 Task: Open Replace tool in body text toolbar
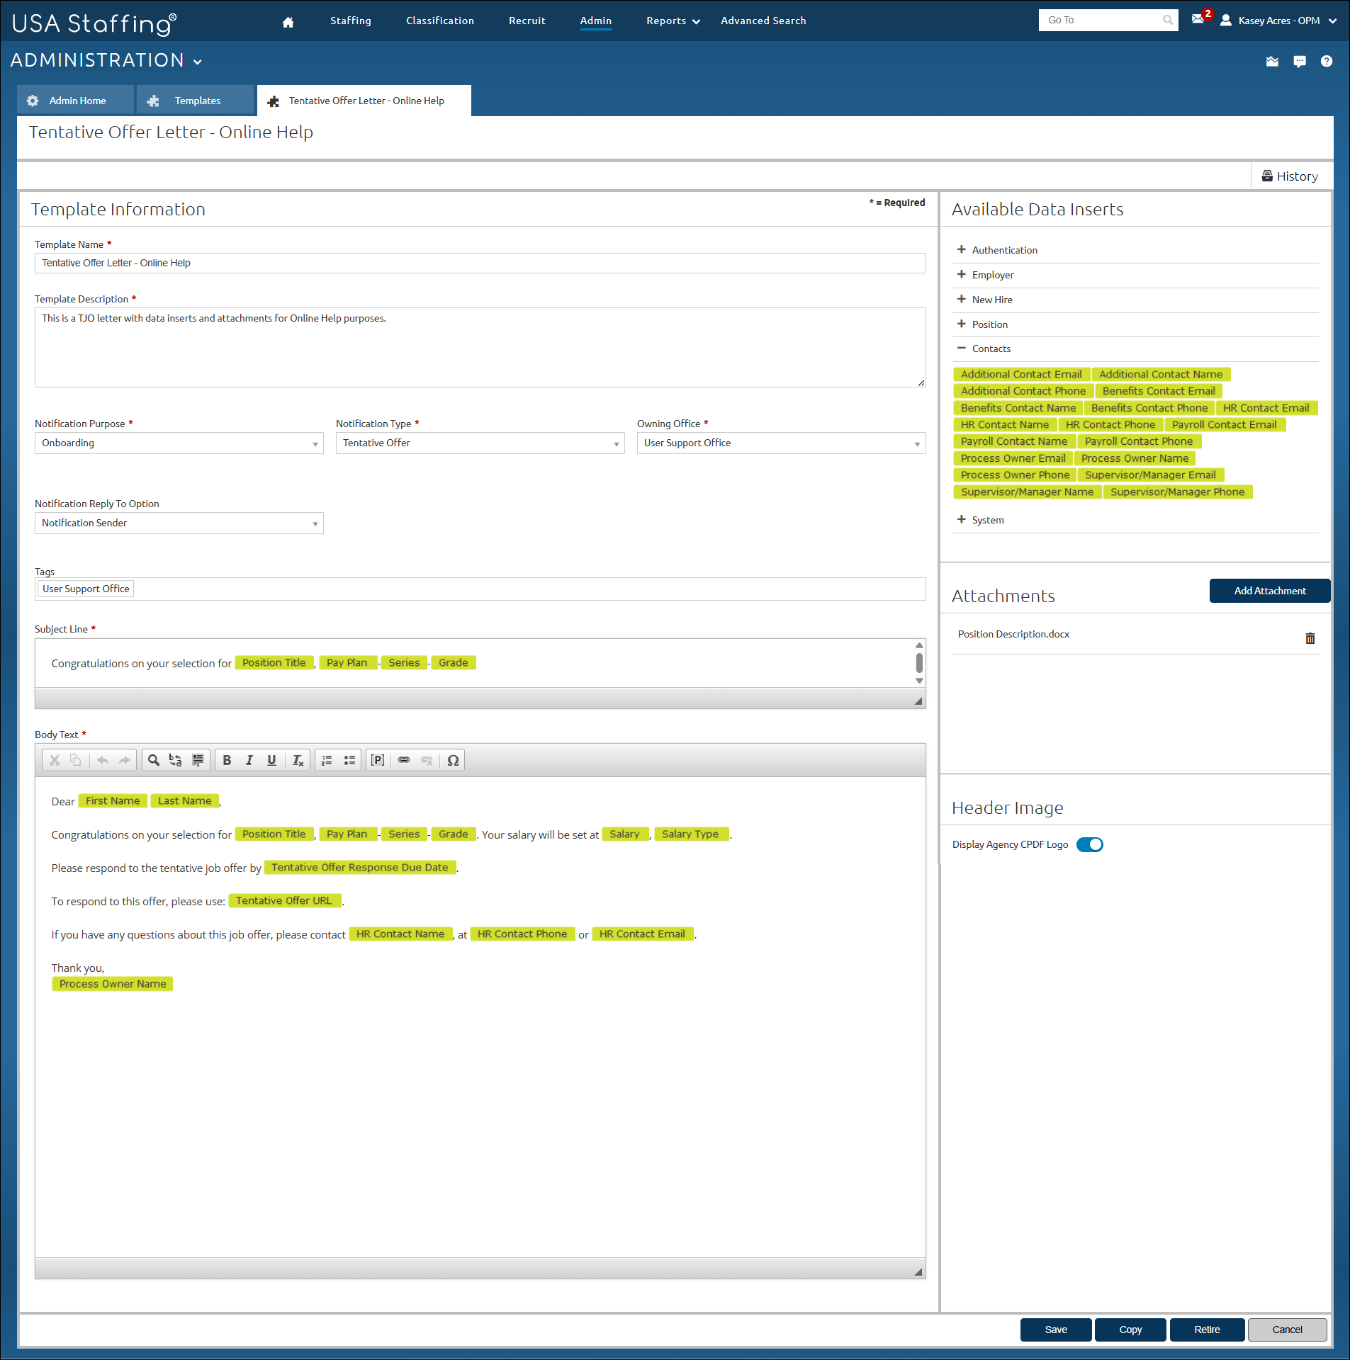click(176, 760)
